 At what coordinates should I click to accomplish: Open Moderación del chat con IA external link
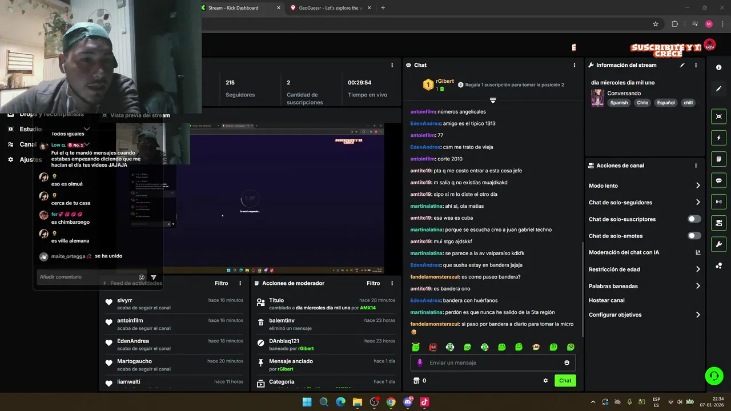coord(698,252)
